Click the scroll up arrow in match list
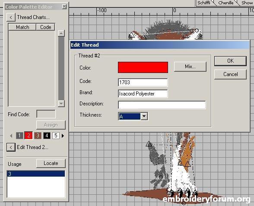Screen dimensions: 254x206 [x=61, y=33]
